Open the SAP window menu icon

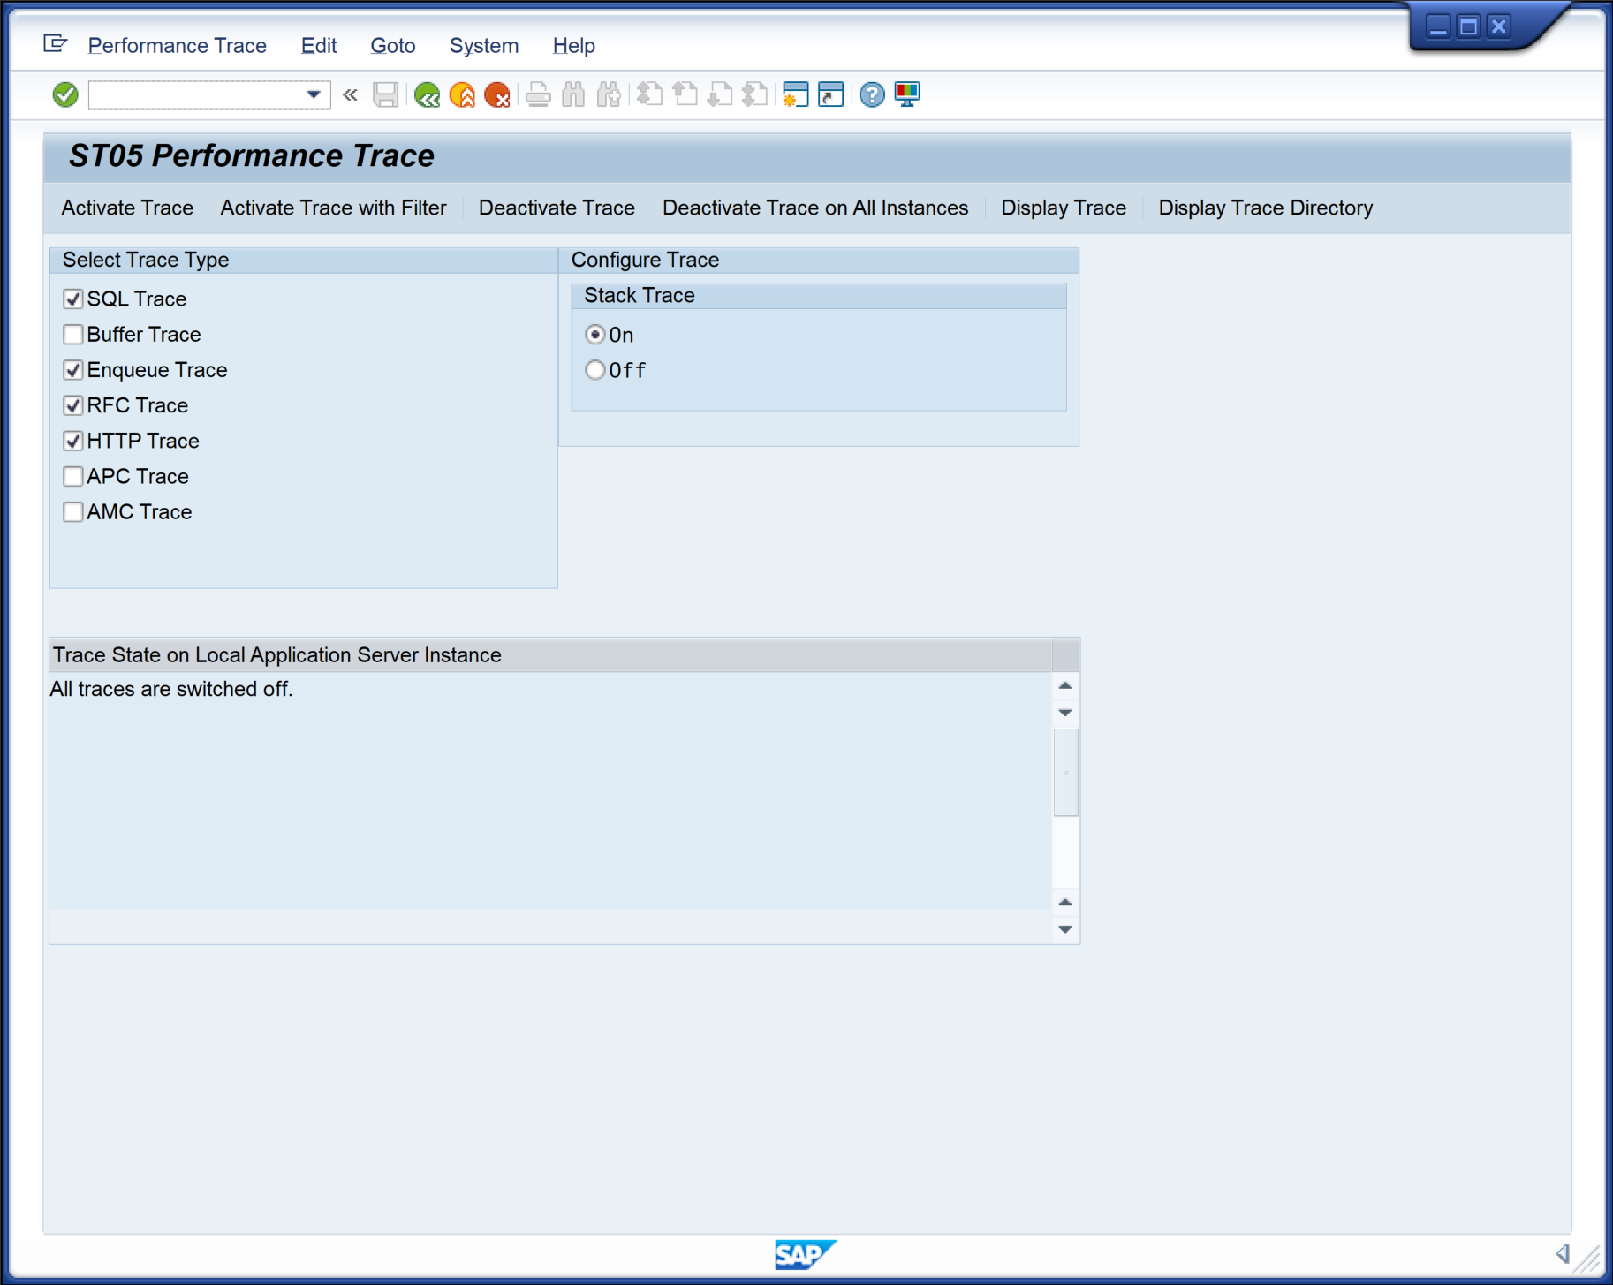(x=55, y=44)
